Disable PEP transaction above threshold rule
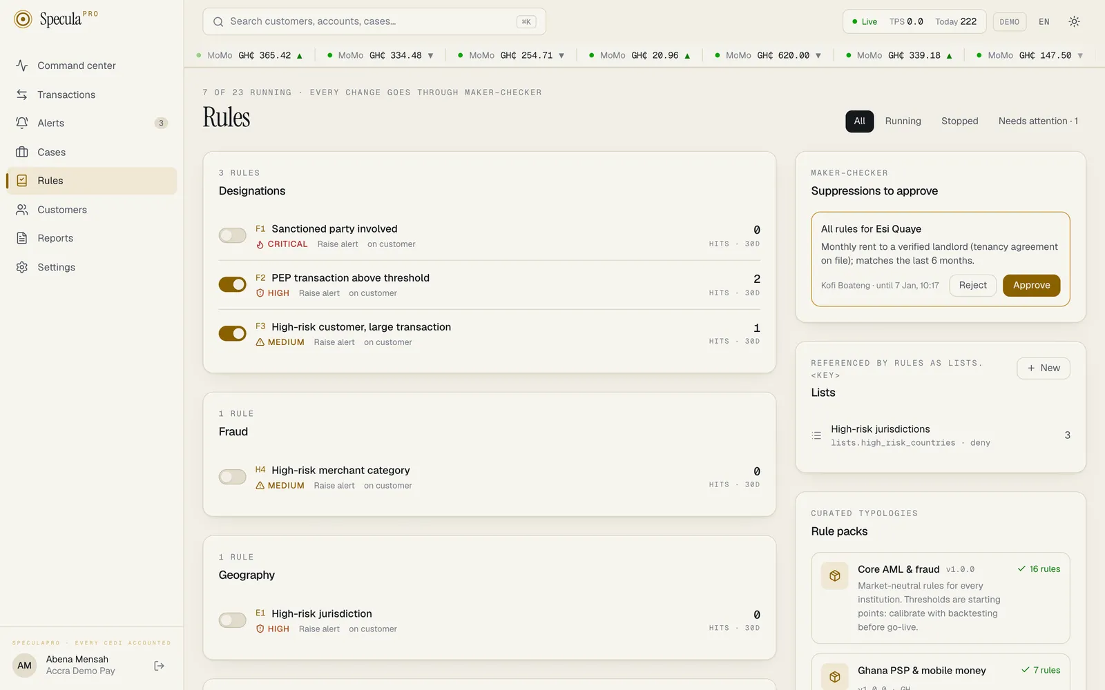 click(233, 284)
